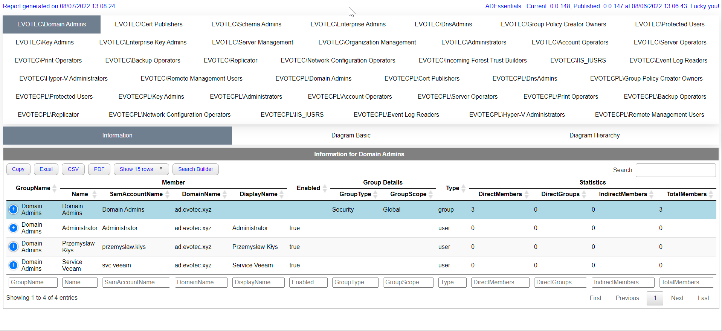Export the table to Excel
722x331 pixels.
point(46,169)
